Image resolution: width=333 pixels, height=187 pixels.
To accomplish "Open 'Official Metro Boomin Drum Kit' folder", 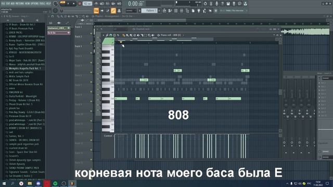I will pos(25,84).
